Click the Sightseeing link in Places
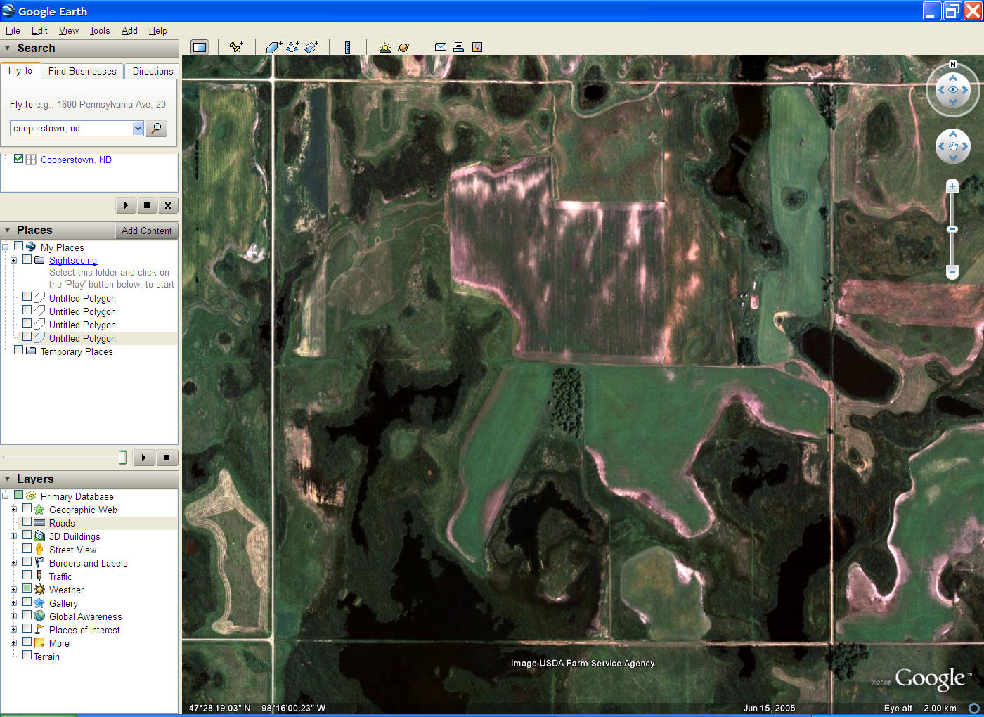984x717 pixels. coord(73,260)
